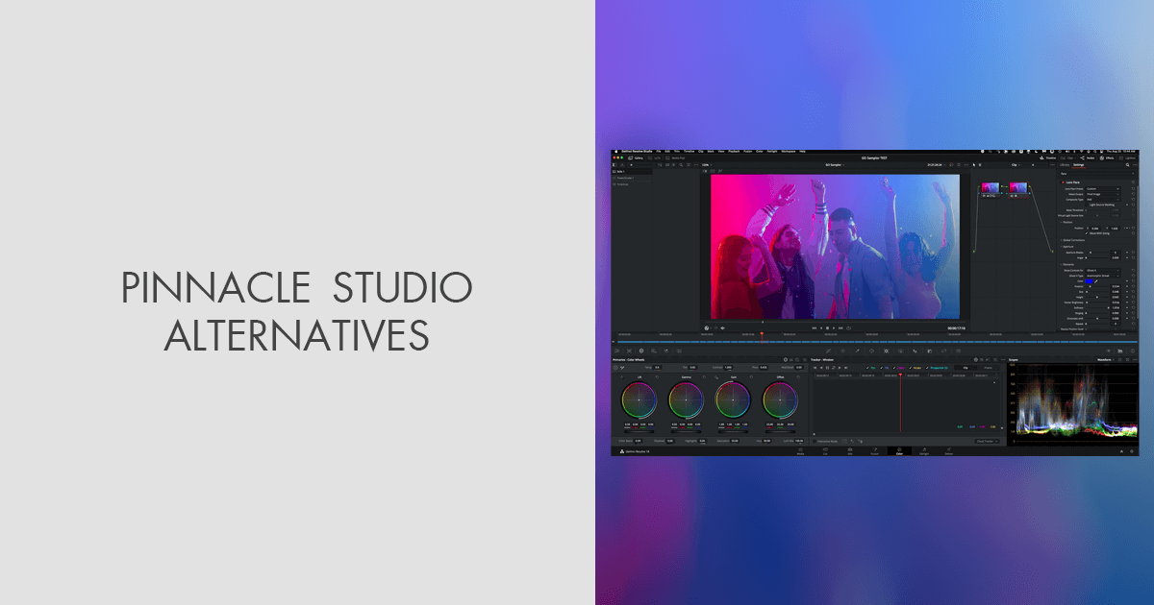Click the Frame tracking mode button
1154x605 pixels.
pos(989,369)
